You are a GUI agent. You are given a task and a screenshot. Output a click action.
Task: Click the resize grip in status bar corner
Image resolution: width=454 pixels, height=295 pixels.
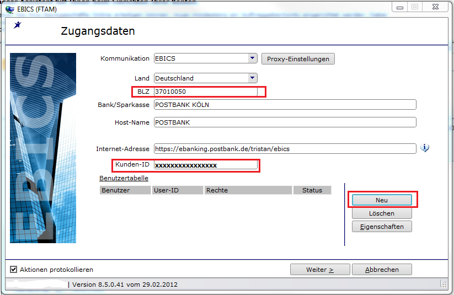pos(444,284)
